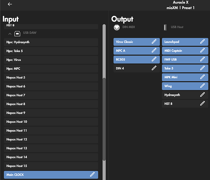Click the DIN MIDI connector icon
Image resolution: width=210 pixels, height=180 pixels.
pyautogui.click(x=117, y=27)
